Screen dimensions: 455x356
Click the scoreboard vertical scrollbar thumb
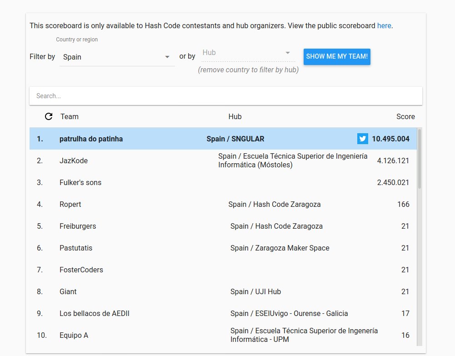(420, 159)
